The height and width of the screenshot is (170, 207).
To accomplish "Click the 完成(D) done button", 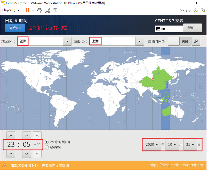I will [15, 28].
